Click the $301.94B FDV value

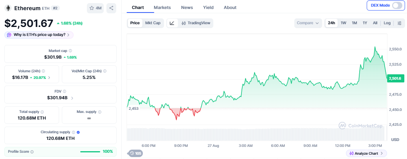[58, 98]
